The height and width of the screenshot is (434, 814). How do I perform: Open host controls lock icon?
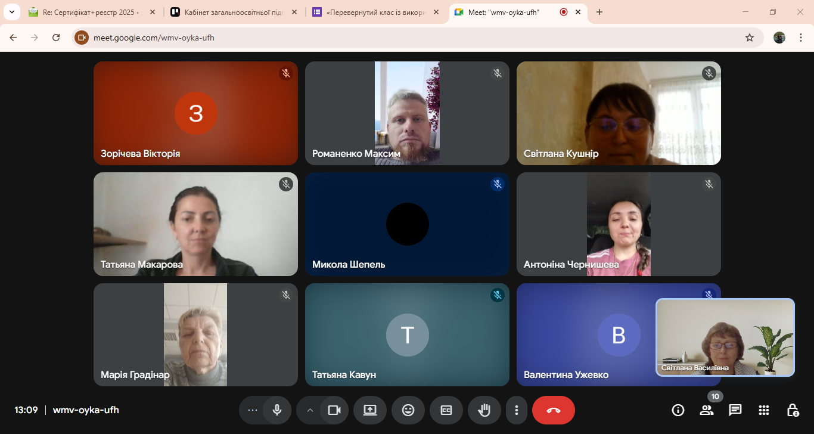tap(793, 410)
